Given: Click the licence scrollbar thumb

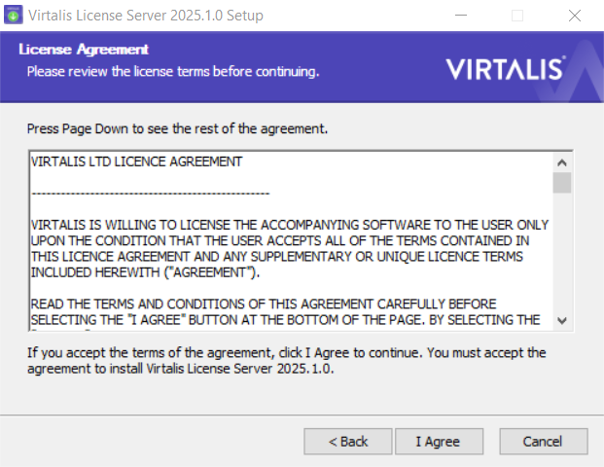Looking at the screenshot, I should pyautogui.click(x=562, y=183).
